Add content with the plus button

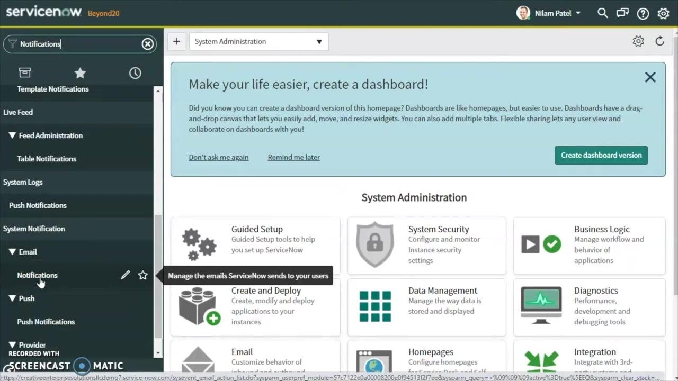[176, 41]
